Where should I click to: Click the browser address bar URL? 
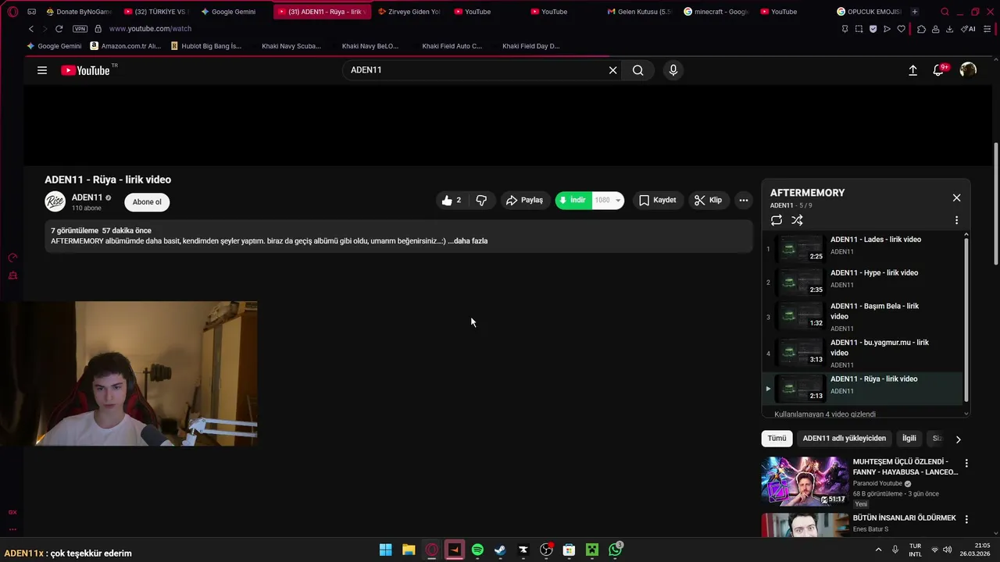point(150,29)
